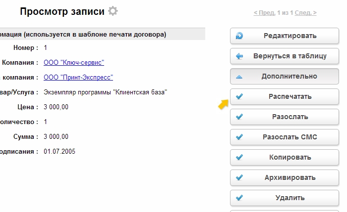Viewport: 347px width, 212px height.
Task: Click the refresh icon on the Редактировать button
Action: (240, 36)
